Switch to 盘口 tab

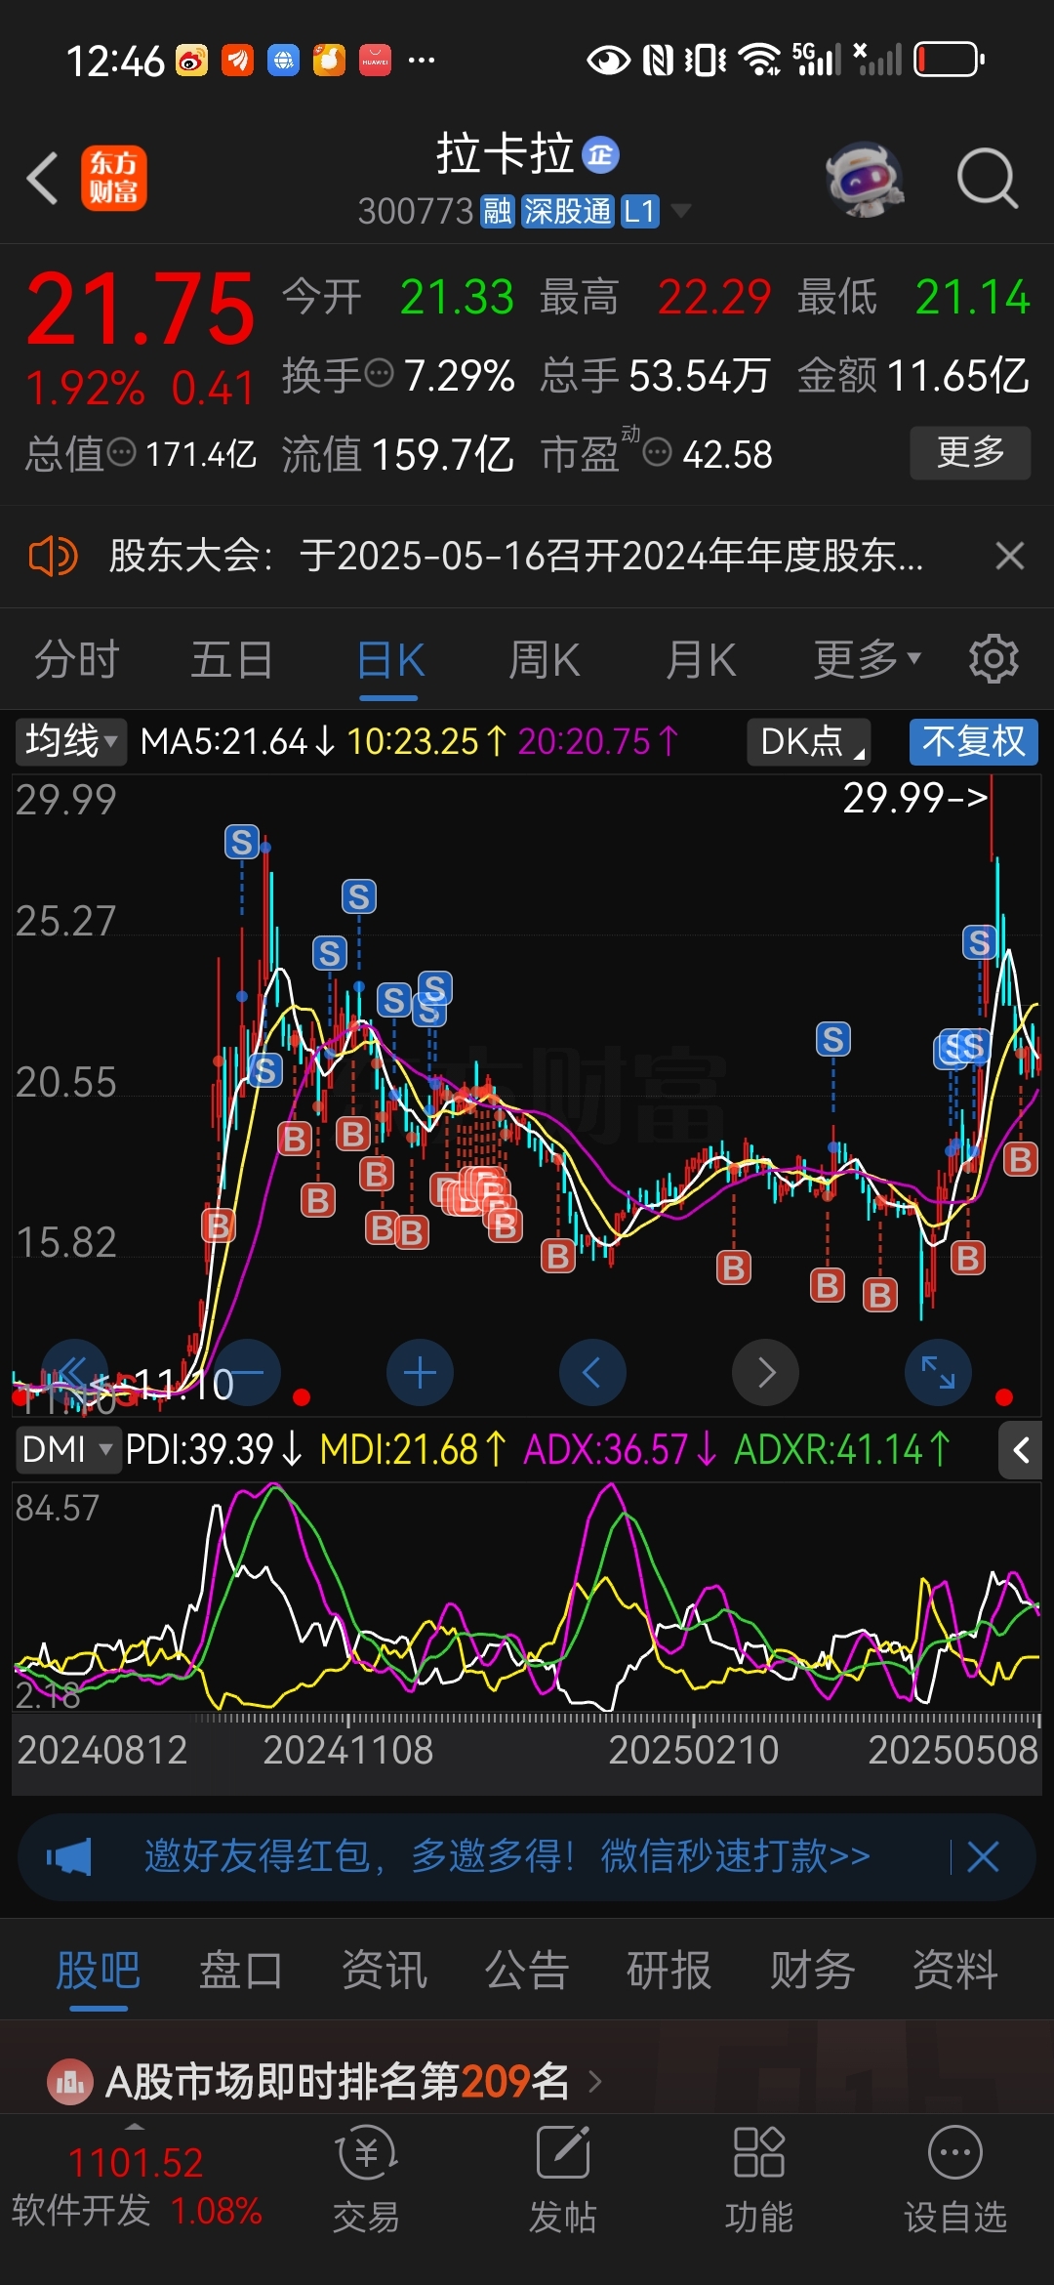point(241,1970)
